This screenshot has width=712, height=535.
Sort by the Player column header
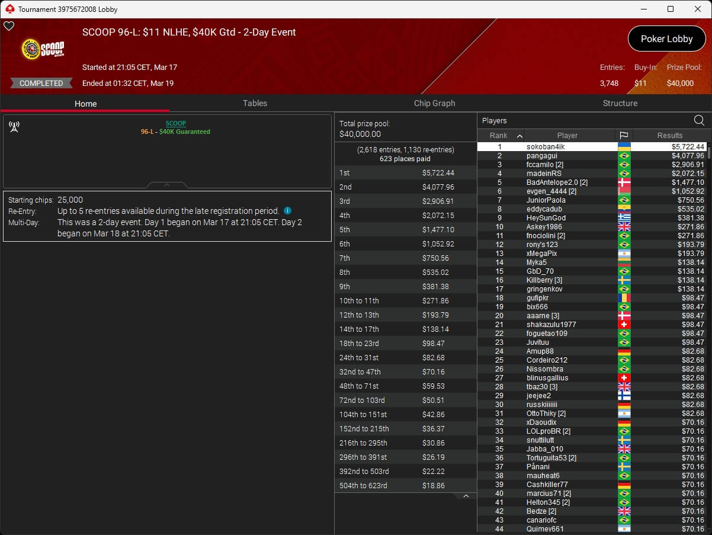click(x=567, y=136)
